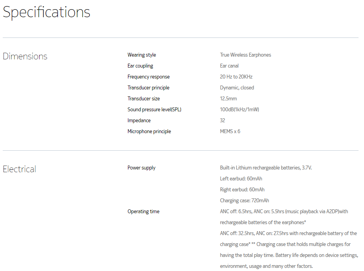Click the Sound pressure level(SPL) label
Image resolution: width=364 pixels, height=271 pixels.
tap(154, 110)
